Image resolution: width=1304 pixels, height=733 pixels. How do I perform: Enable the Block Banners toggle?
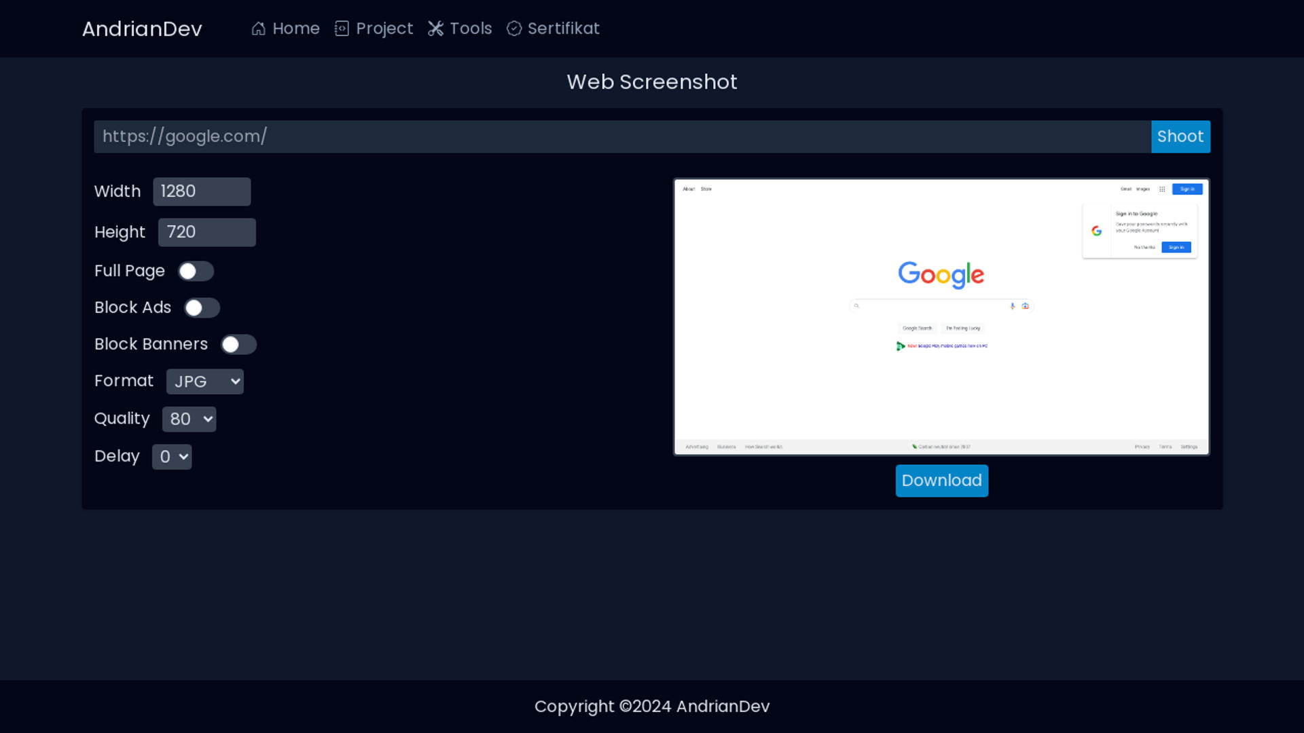click(239, 345)
